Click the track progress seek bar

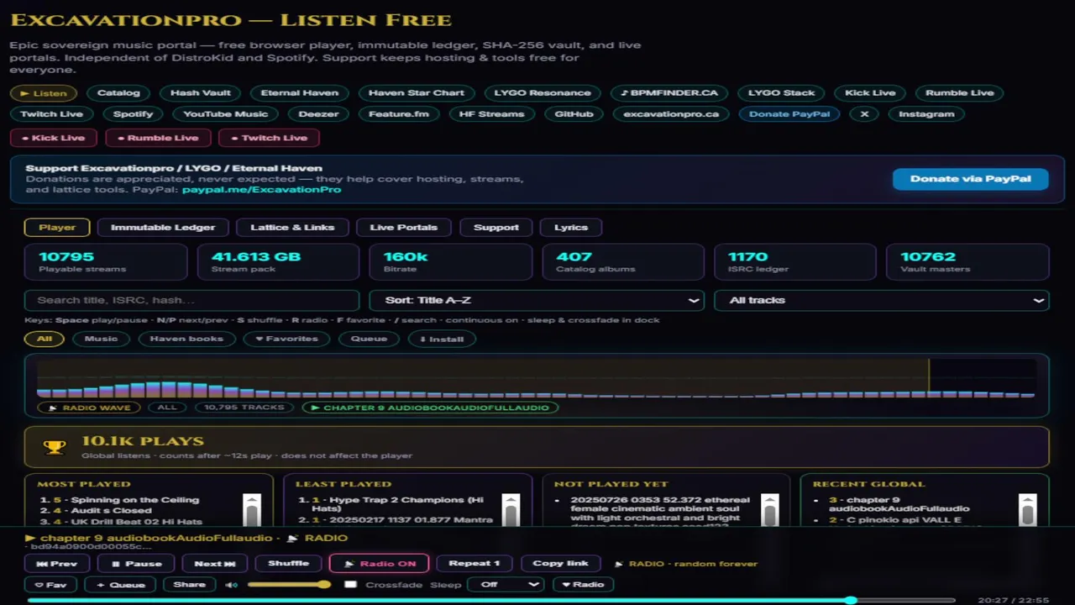tap(491, 601)
